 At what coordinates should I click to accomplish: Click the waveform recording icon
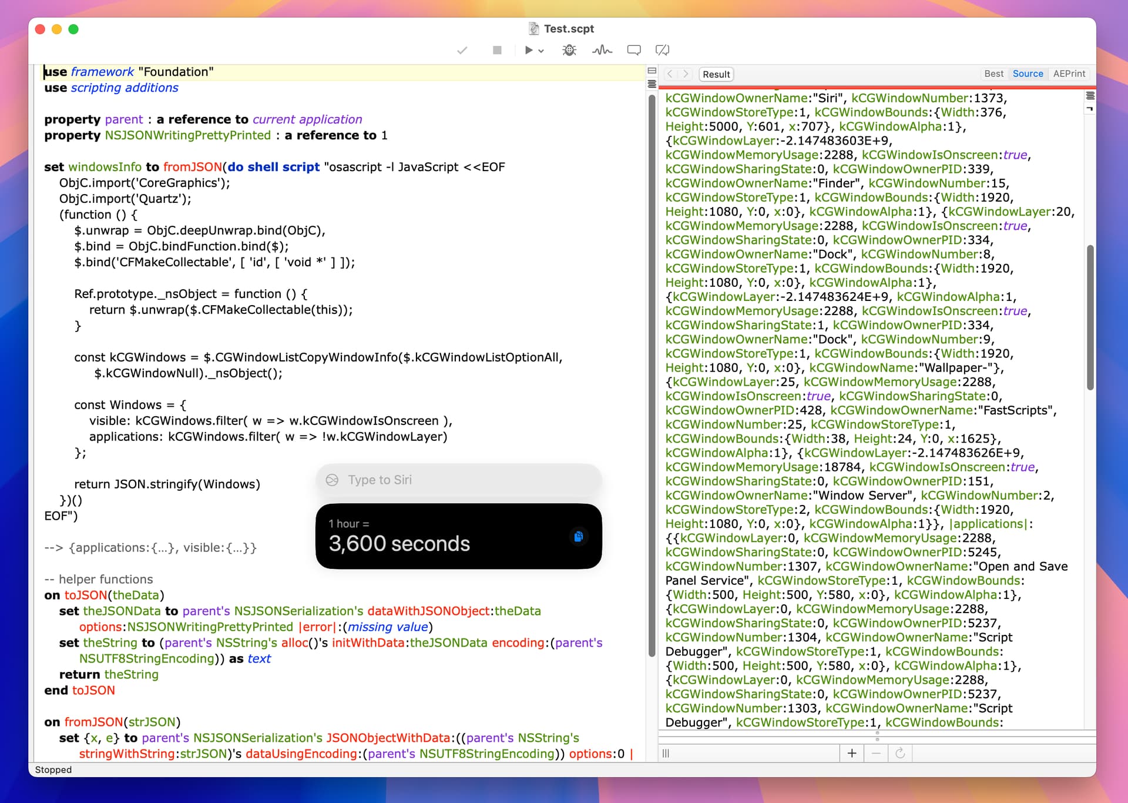click(x=602, y=51)
